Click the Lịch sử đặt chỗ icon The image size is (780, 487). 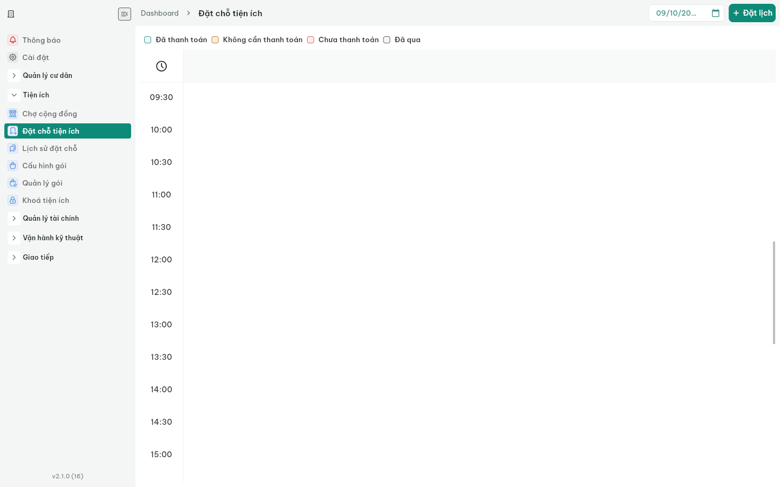pos(13,148)
